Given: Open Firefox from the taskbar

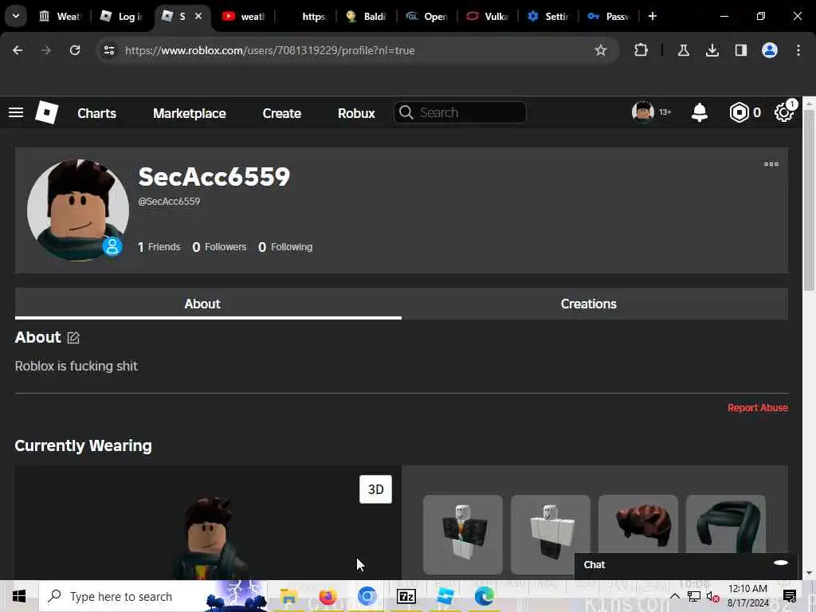Looking at the screenshot, I should coord(328,596).
